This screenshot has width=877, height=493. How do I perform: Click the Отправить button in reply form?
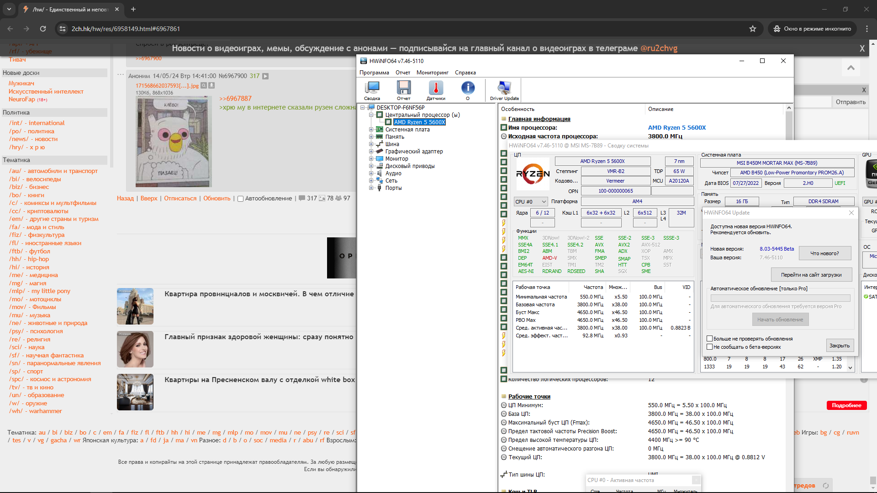pos(851,102)
